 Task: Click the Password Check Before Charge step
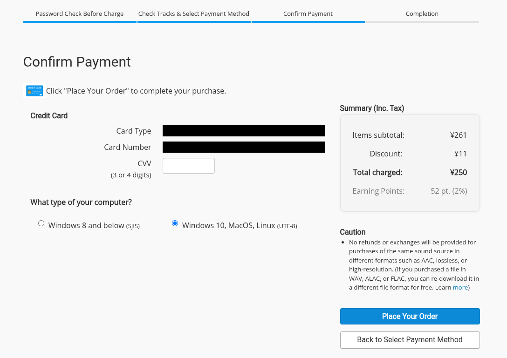click(x=80, y=14)
